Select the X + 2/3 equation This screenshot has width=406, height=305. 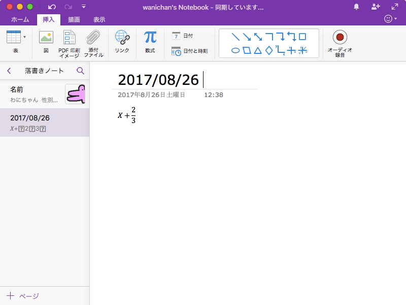tap(126, 115)
